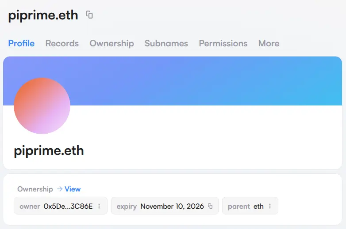This screenshot has height=229, width=346.
Task: Click the owner 0x5De...3C86E button
Action: (60, 206)
